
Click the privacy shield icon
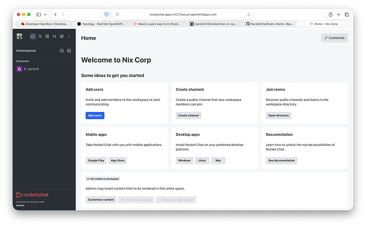pos(107,14)
